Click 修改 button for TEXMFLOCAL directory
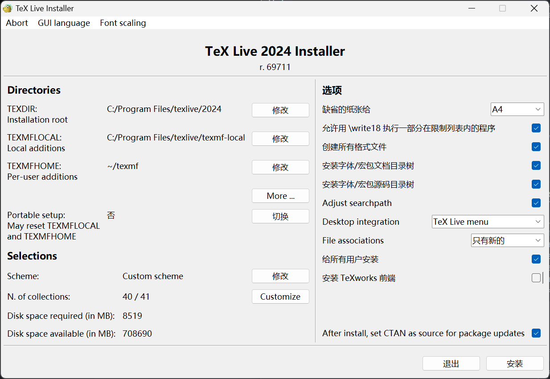This screenshot has width=550, height=379. [x=280, y=139]
